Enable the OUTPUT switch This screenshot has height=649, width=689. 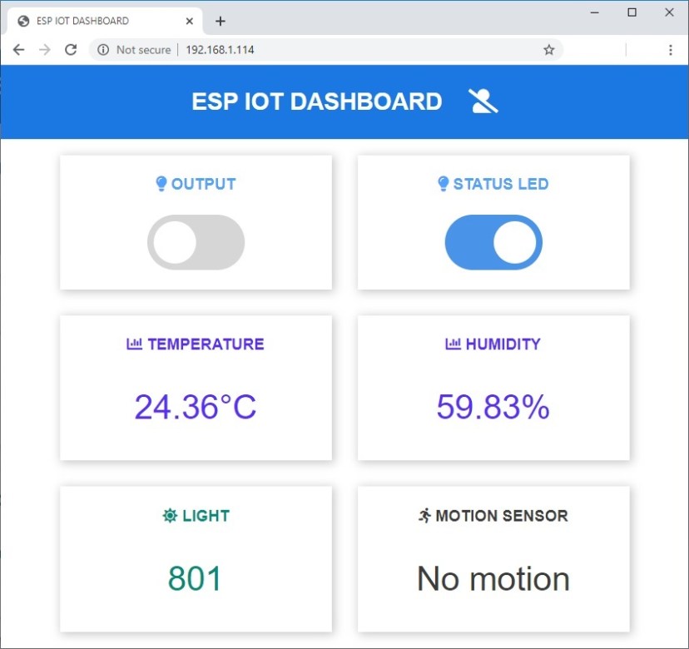pyautogui.click(x=195, y=242)
